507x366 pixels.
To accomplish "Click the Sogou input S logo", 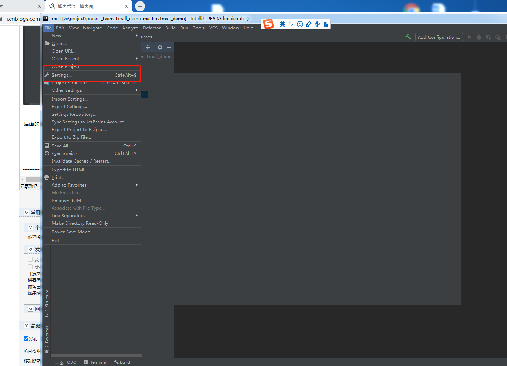I will pyautogui.click(x=269, y=24).
